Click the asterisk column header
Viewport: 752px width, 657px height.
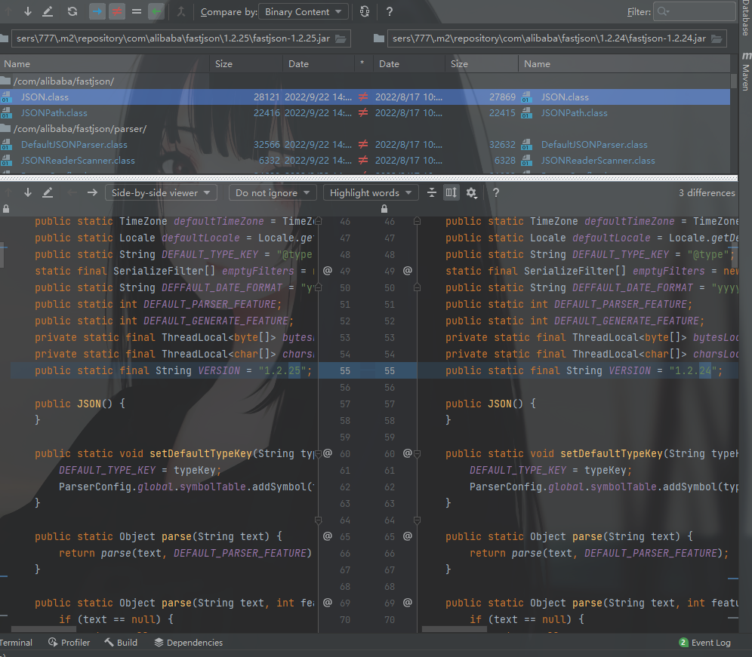pos(362,63)
